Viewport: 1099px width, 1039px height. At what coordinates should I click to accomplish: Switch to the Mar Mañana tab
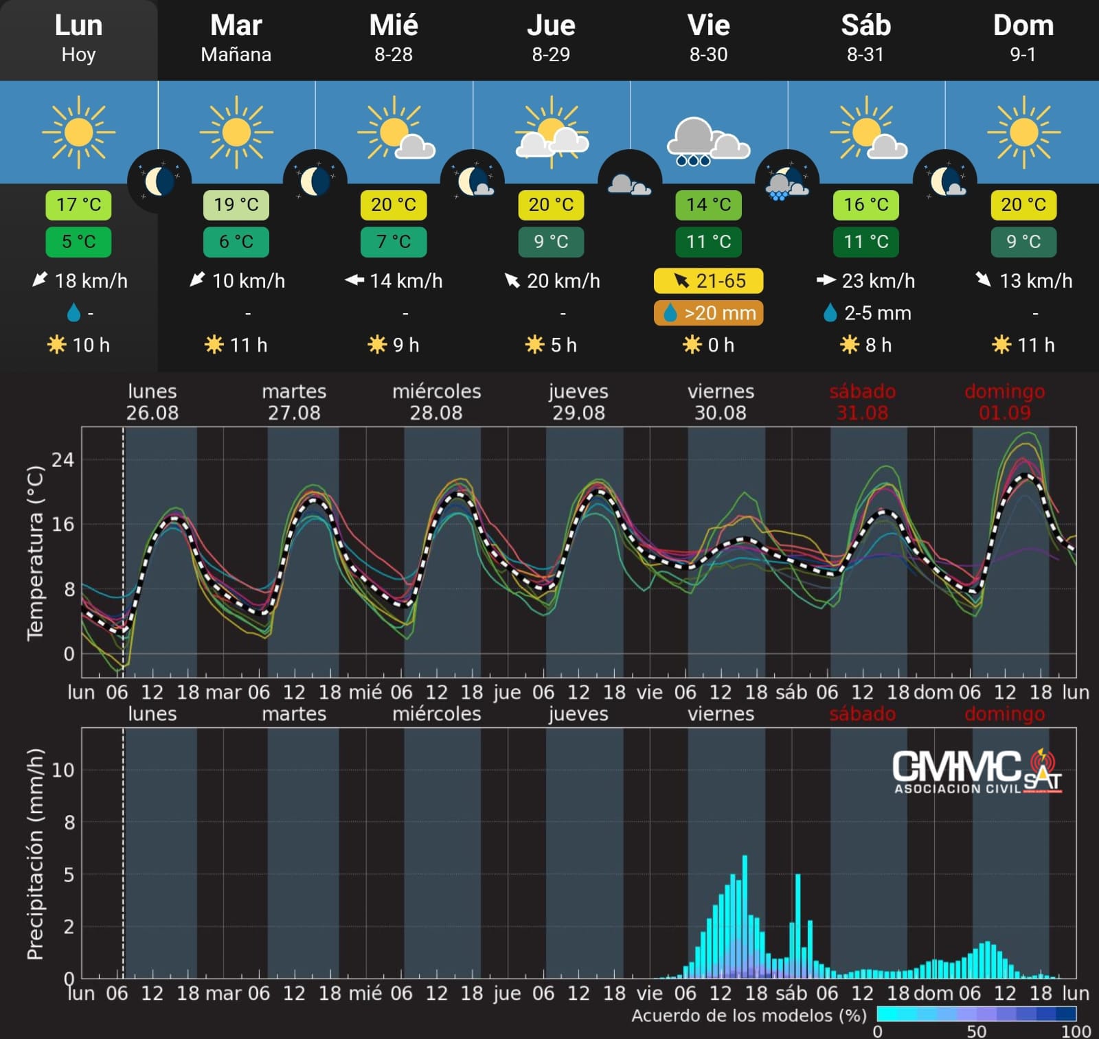[236, 39]
